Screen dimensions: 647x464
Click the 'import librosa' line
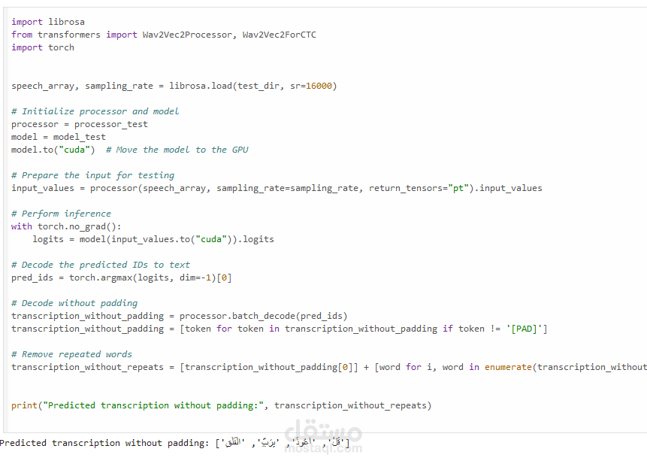point(48,22)
